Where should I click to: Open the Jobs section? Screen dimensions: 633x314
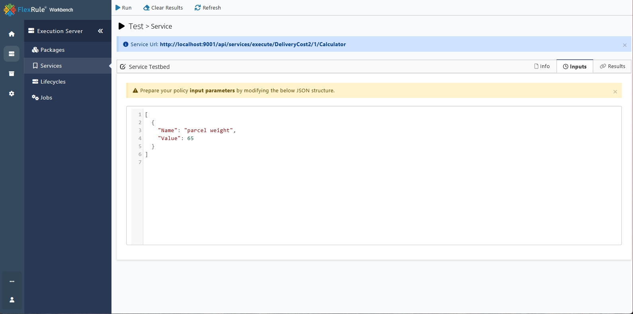tap(68, 98)
